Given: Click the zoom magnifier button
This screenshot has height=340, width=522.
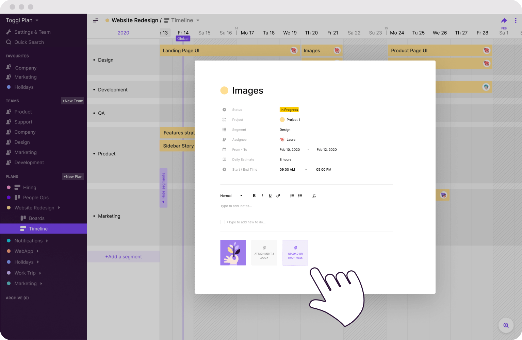Looking at the screenshot, I should (x=506, y=325).
